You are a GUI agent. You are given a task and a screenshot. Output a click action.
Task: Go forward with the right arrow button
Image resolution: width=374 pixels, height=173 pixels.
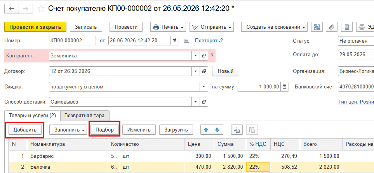[25, 9]
